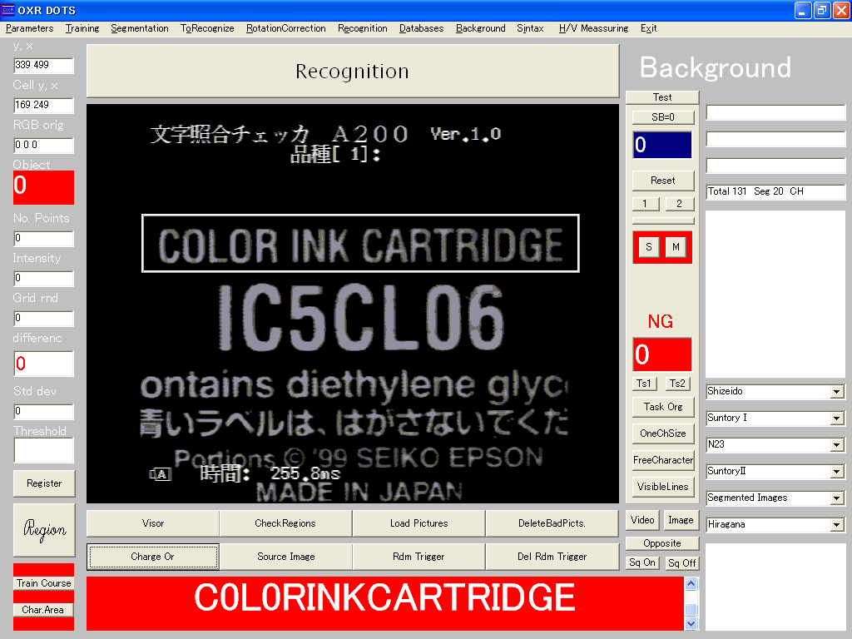Open the Parameters menu

coord(29,28)
